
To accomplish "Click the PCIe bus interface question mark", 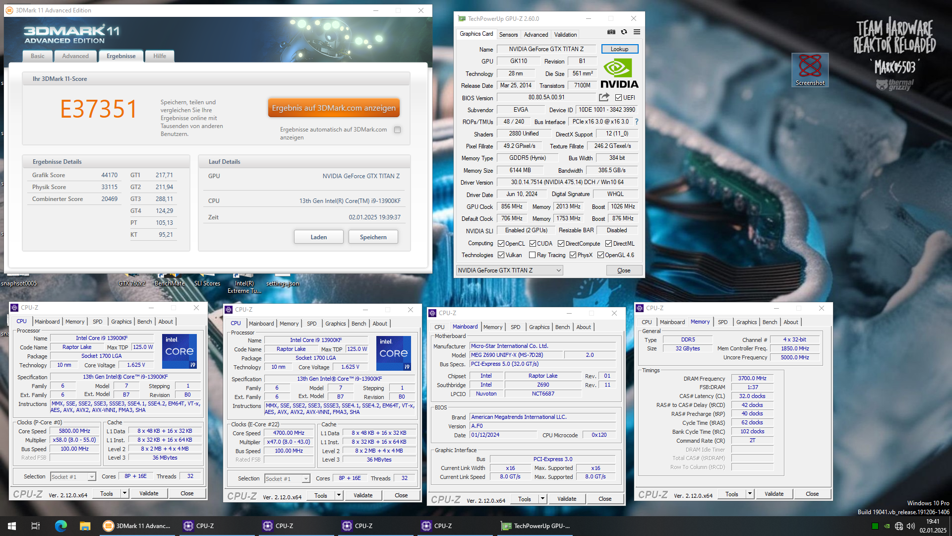I will pos(637,122).
